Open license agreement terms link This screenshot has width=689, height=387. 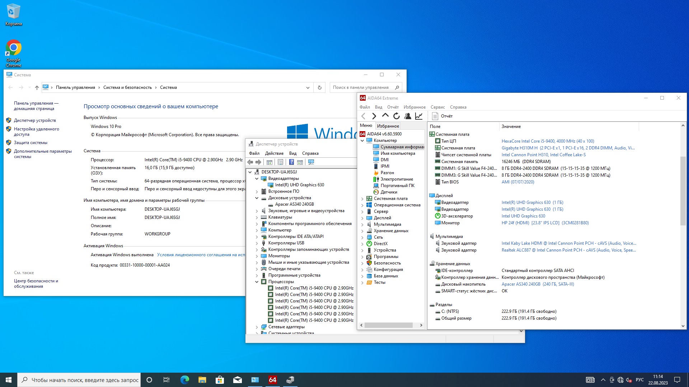(x=201, y=255)
